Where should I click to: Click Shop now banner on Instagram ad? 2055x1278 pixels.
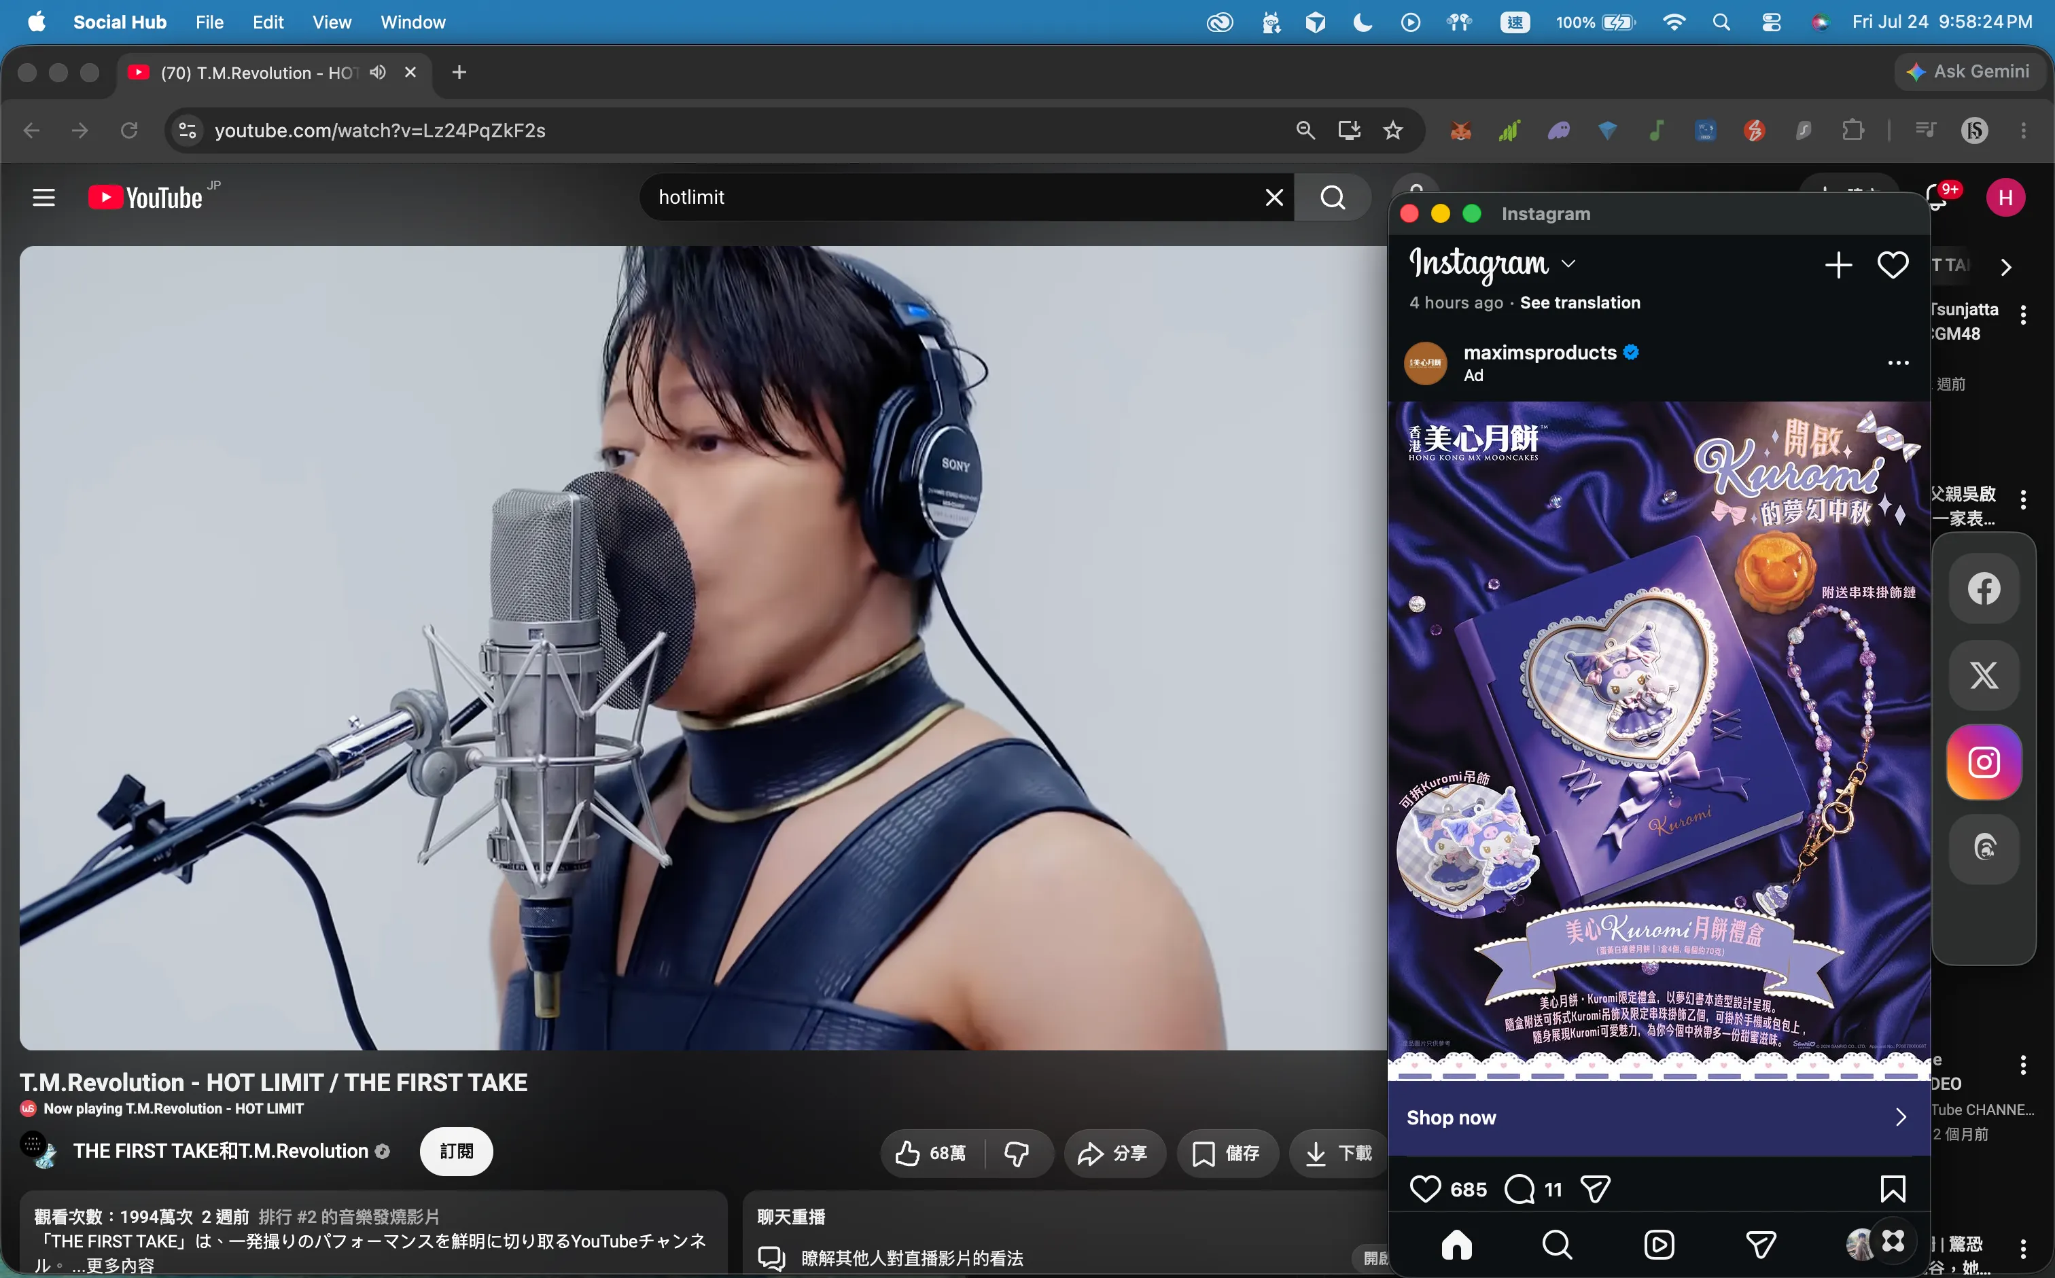(x=1659, y=1118)
